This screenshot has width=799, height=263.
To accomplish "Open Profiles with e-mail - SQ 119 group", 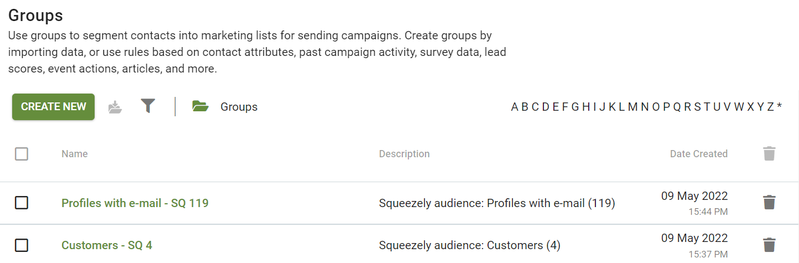I will tap(135, 203).
